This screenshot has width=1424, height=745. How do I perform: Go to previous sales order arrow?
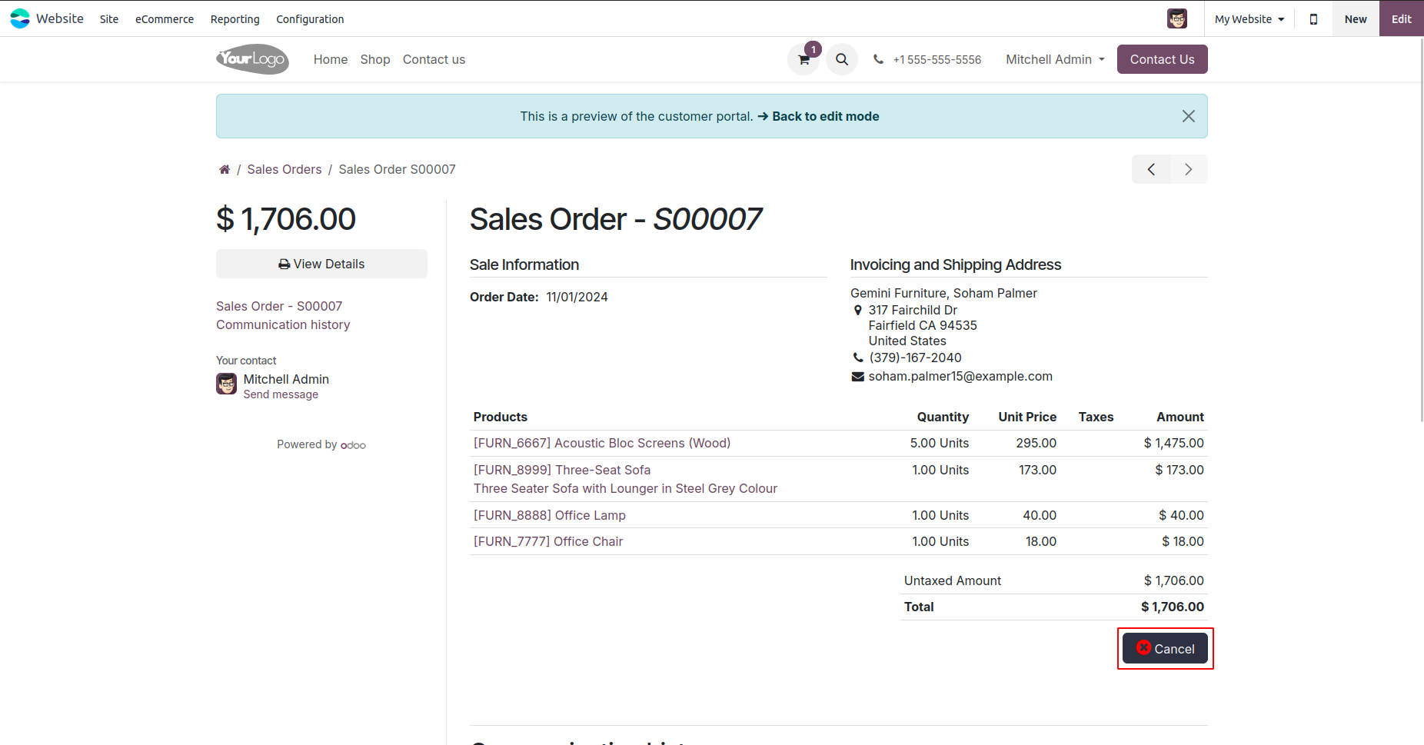tap(1151, 169)
